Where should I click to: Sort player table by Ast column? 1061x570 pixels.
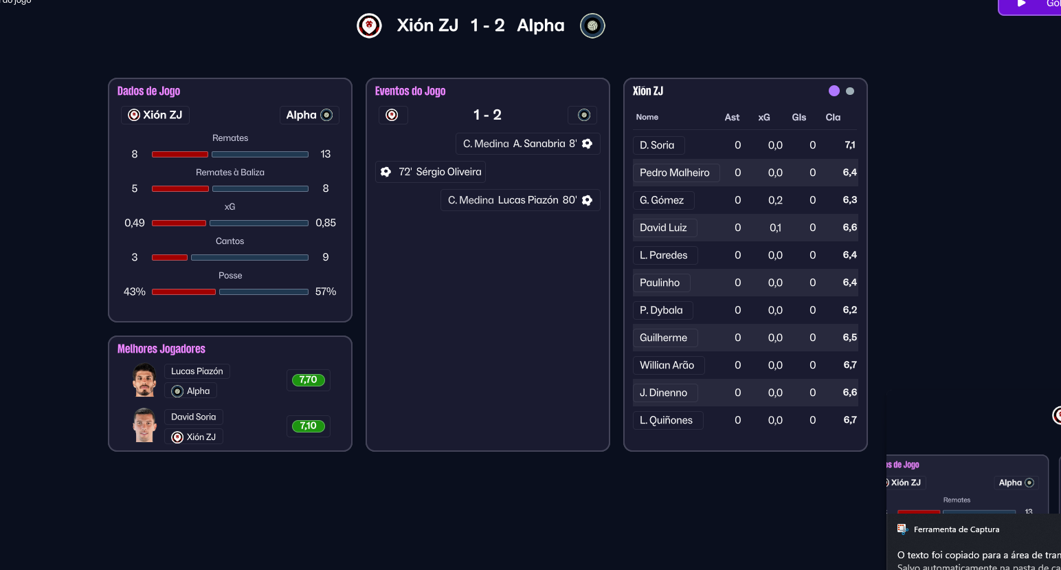pyautogui.click(x=732, y=118)
